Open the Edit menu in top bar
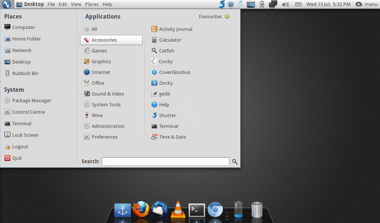This screenshot has height=223, width=380. pyautogui.click(x=63, y=4)
